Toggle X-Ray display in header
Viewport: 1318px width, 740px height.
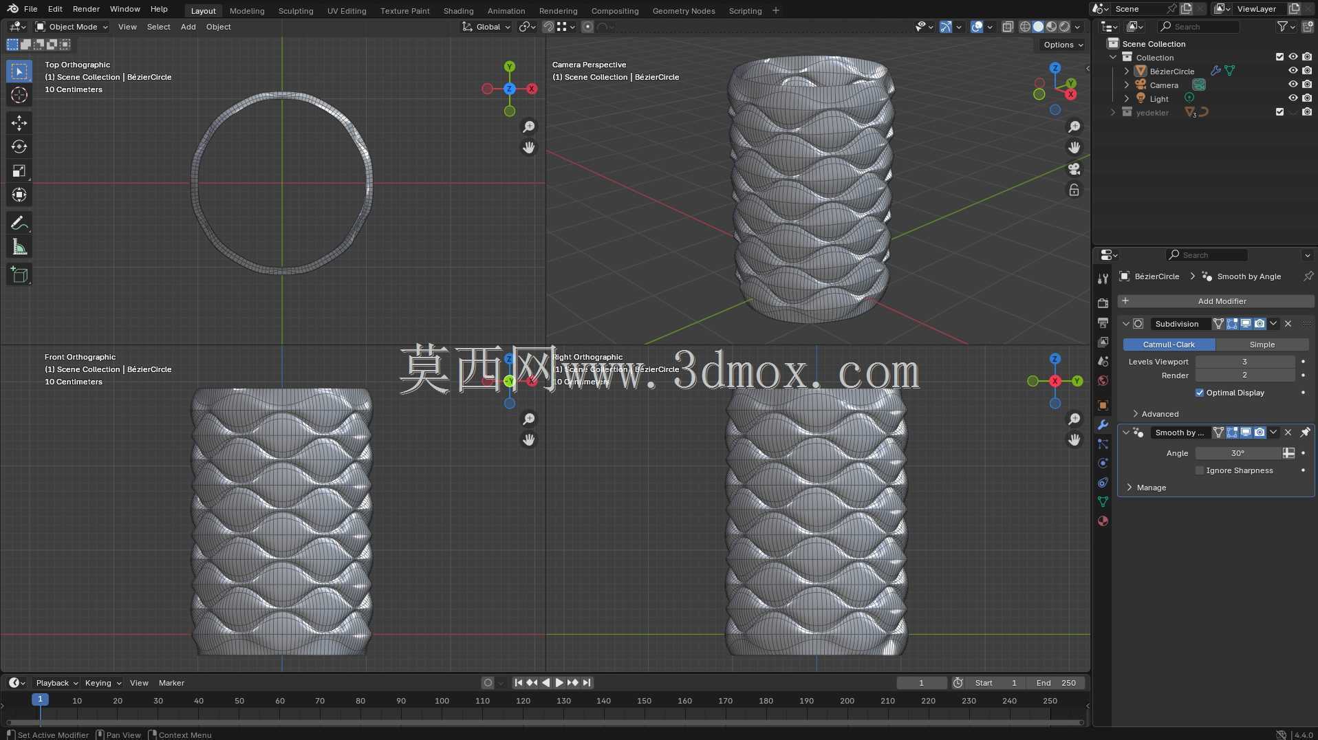(x=1007, y=27)
